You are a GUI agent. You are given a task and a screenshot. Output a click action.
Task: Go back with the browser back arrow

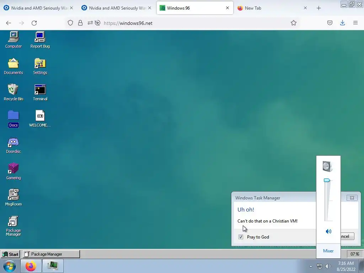9,23
